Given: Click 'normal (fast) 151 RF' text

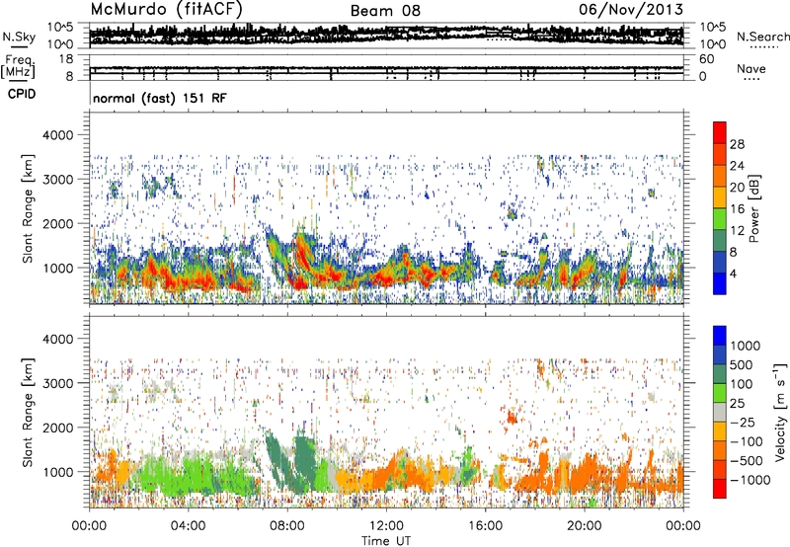Looking at the screenshot, I should pyautogui.click(x=160, y=98).
